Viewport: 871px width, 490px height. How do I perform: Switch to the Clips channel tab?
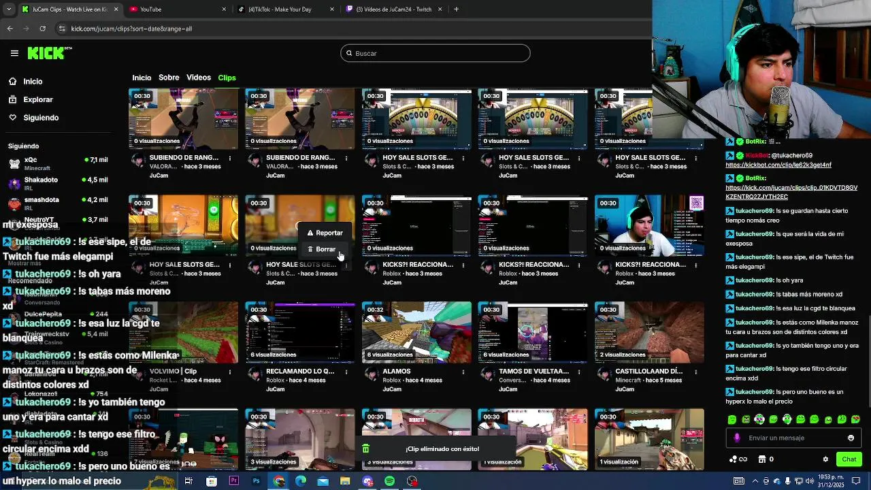point(227,78)
